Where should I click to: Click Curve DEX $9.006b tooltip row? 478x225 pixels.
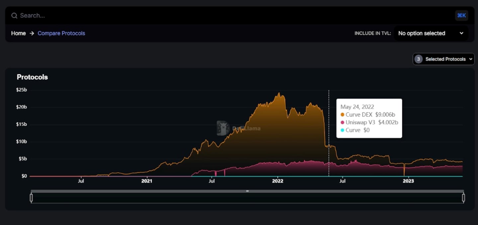(367, 114)
